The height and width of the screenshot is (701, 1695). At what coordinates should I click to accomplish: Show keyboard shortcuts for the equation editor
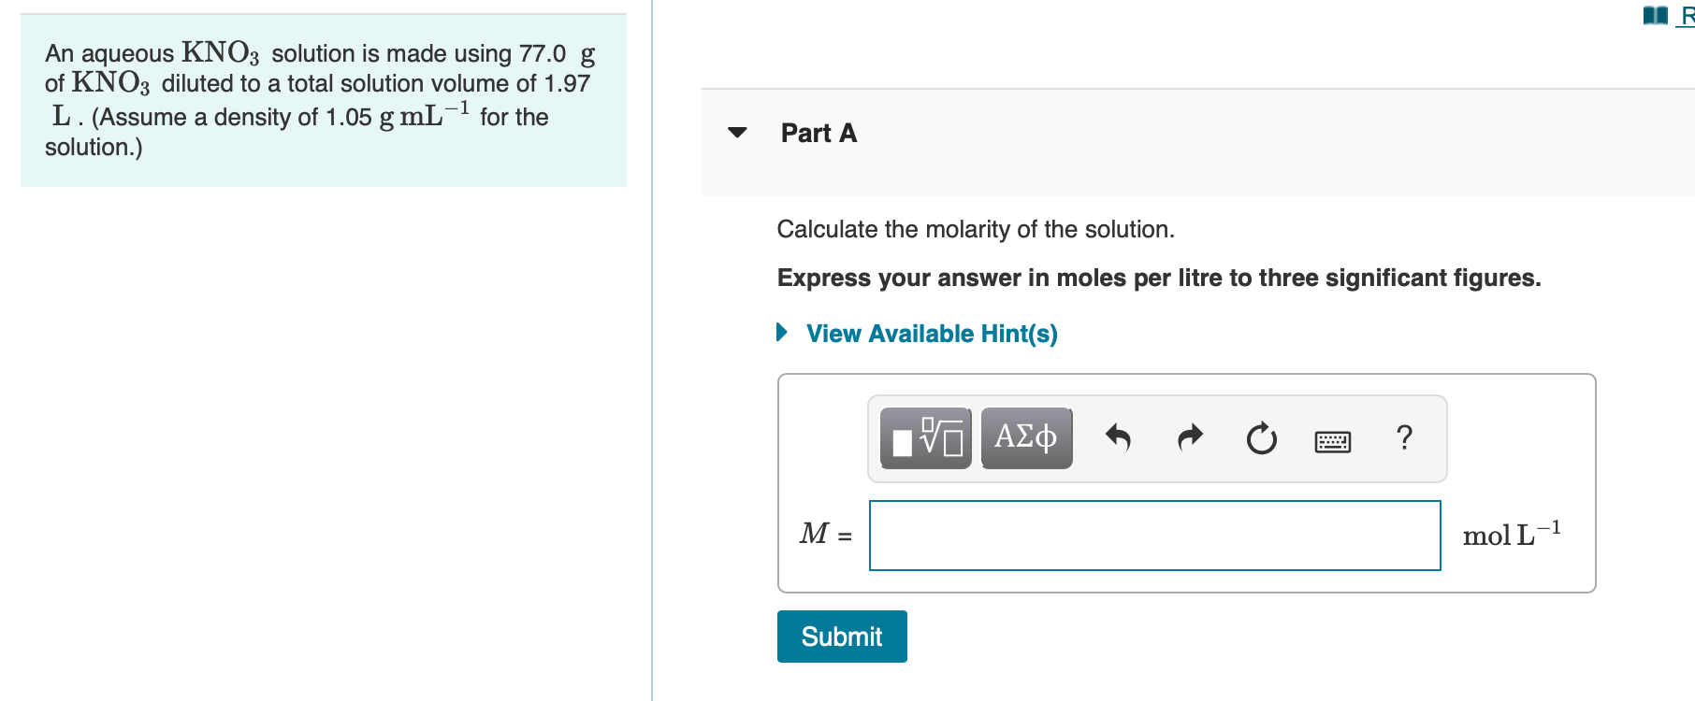[1332, 439]
